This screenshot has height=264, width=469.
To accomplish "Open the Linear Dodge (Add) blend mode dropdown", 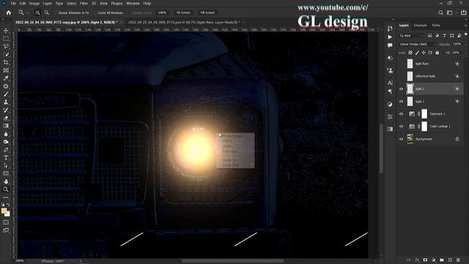I will point(418,44).
